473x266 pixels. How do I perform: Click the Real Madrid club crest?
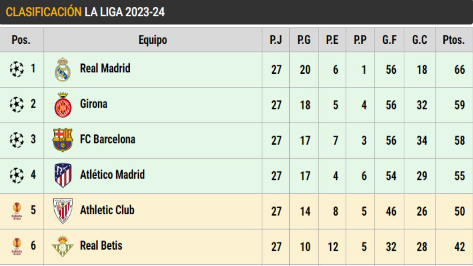coord(63,70)
